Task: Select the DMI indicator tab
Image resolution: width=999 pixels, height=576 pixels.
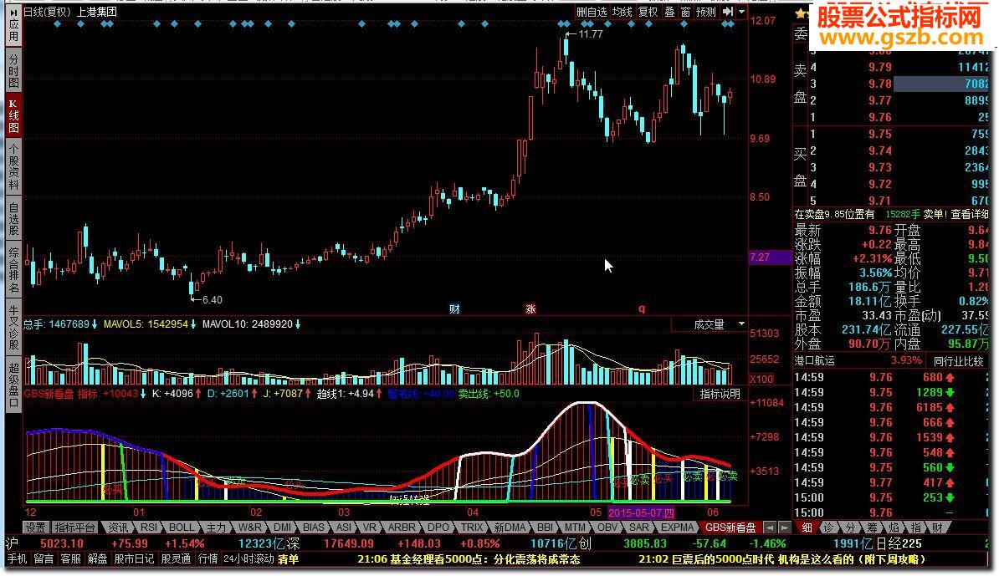Action: click(282, 528)
